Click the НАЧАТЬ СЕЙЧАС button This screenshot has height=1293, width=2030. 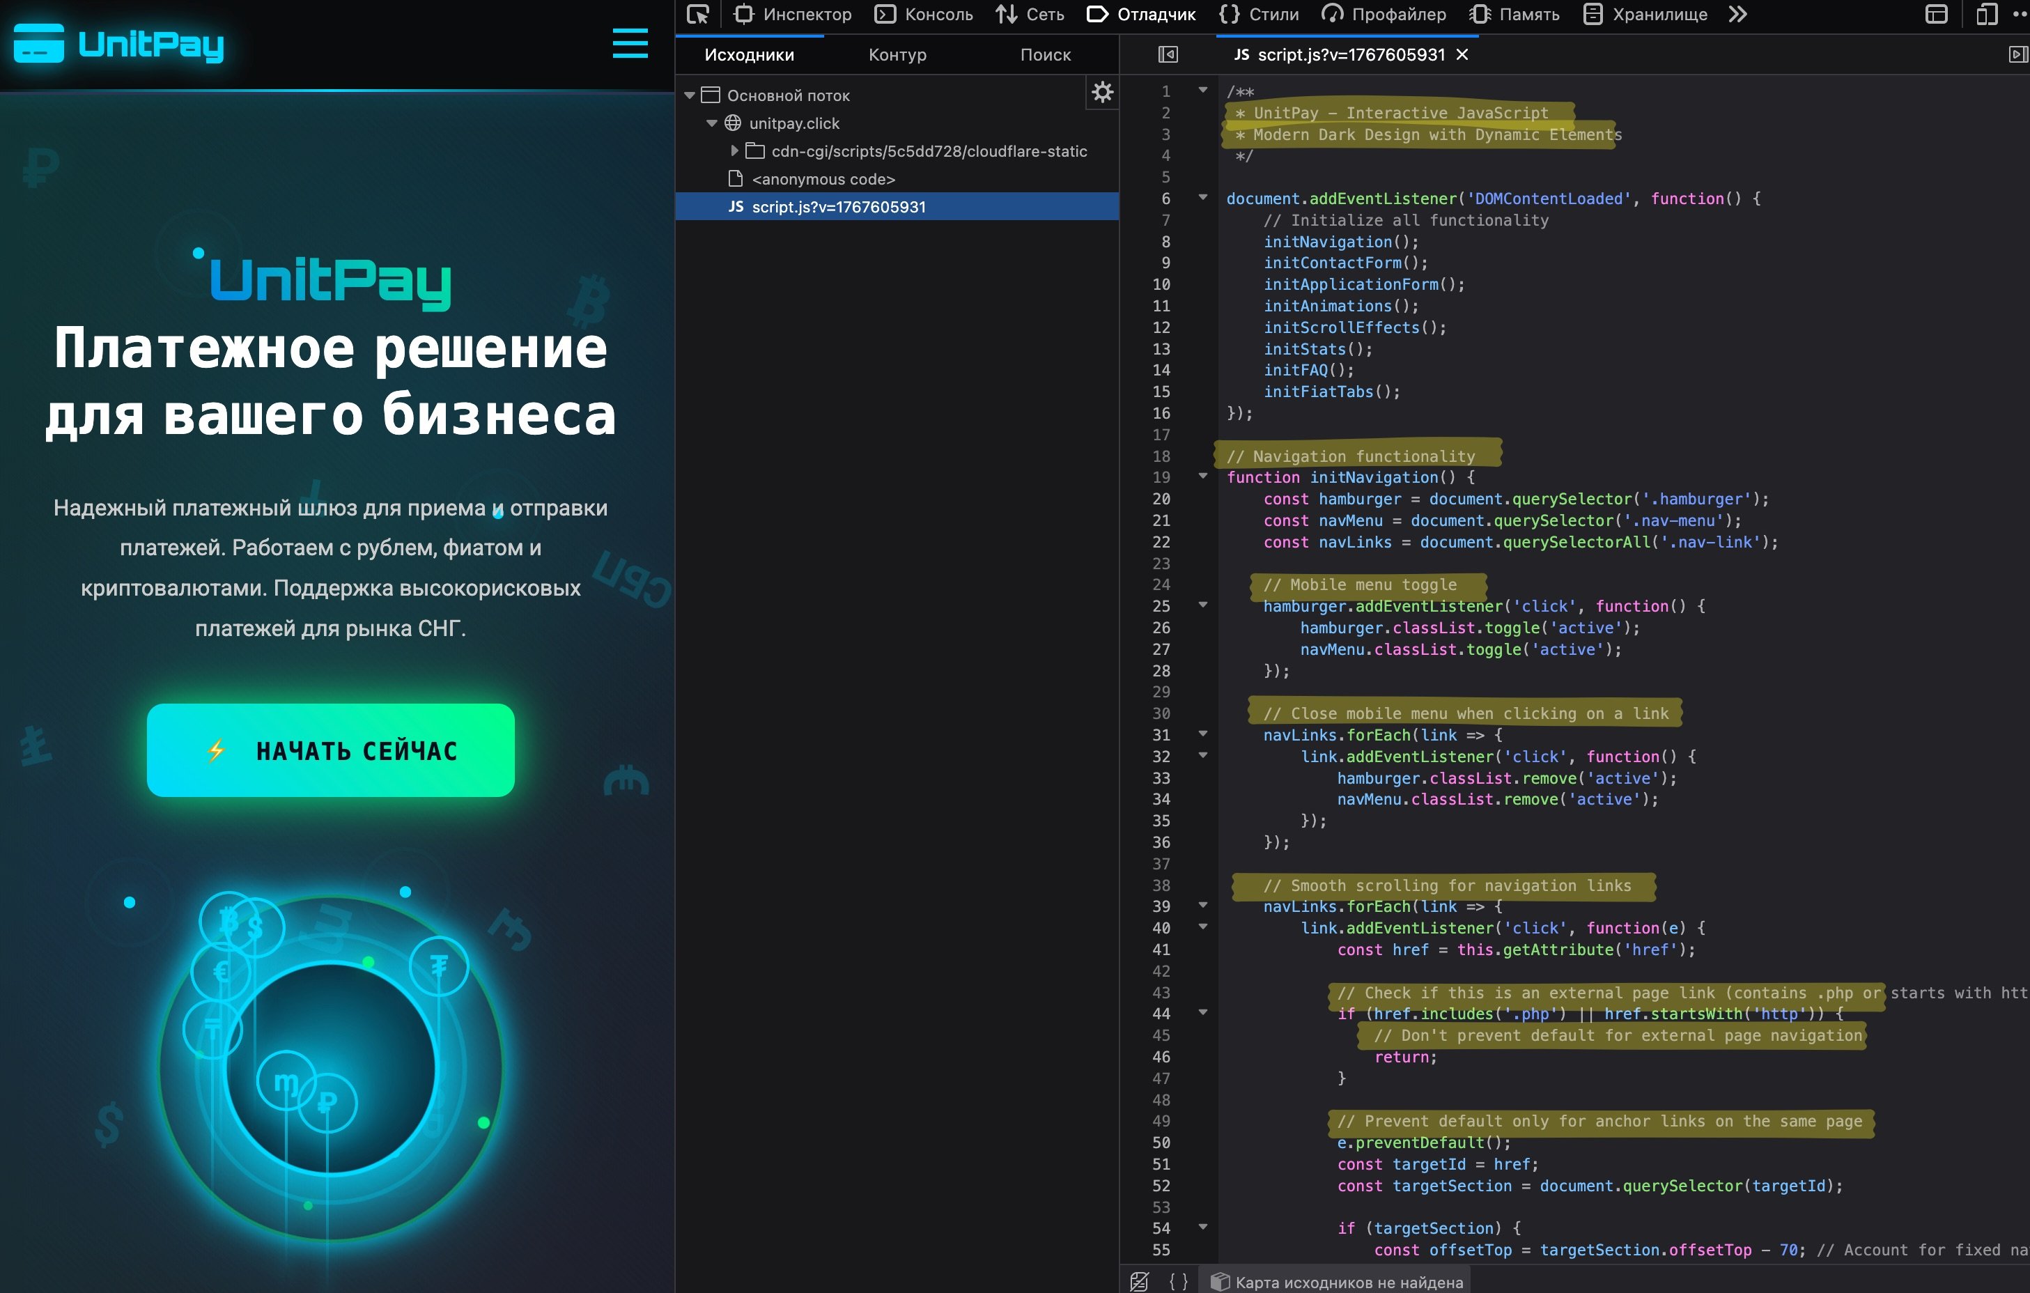point(330,750)
